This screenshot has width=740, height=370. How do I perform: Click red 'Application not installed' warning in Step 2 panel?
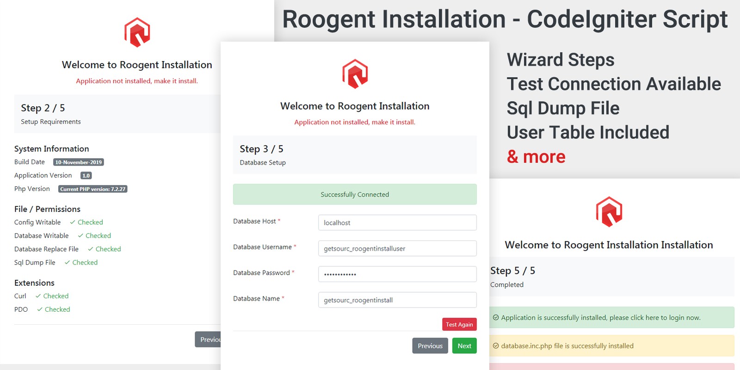pyautogui.click(x=137, y=81)
